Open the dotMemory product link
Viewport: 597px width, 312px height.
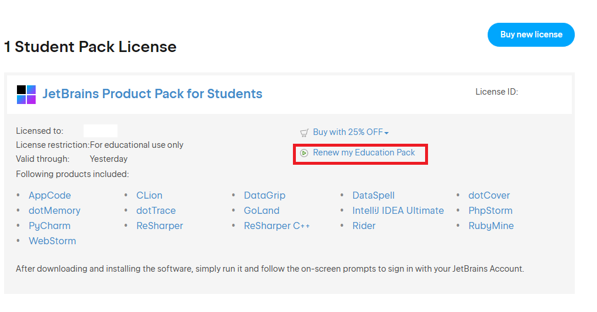54,210
